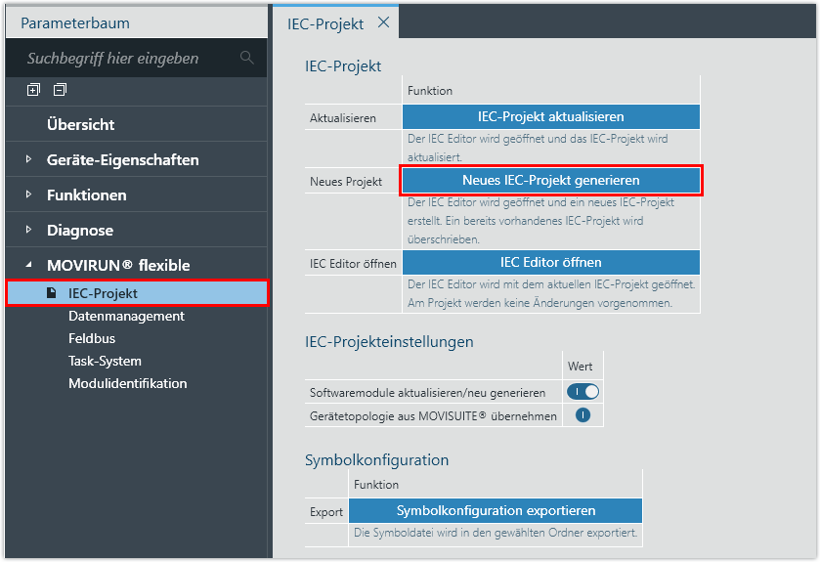The width and height of the screenshot is (820, 562).
Task: Click Symbolkonfiguration exportieren button
Action: click(495, 510)
